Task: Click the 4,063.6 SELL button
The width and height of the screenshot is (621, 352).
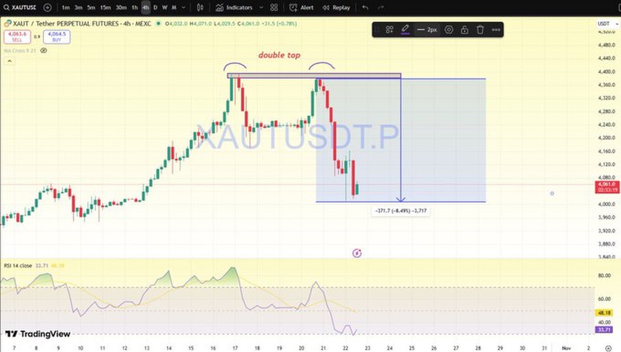Action: coord(17,37)
